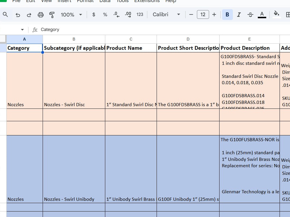Image resolution: width=290 pixels, height=217 pixels.
Task: Select the 1" Standard Swirl Disc cell
Action: pos(131,80)
